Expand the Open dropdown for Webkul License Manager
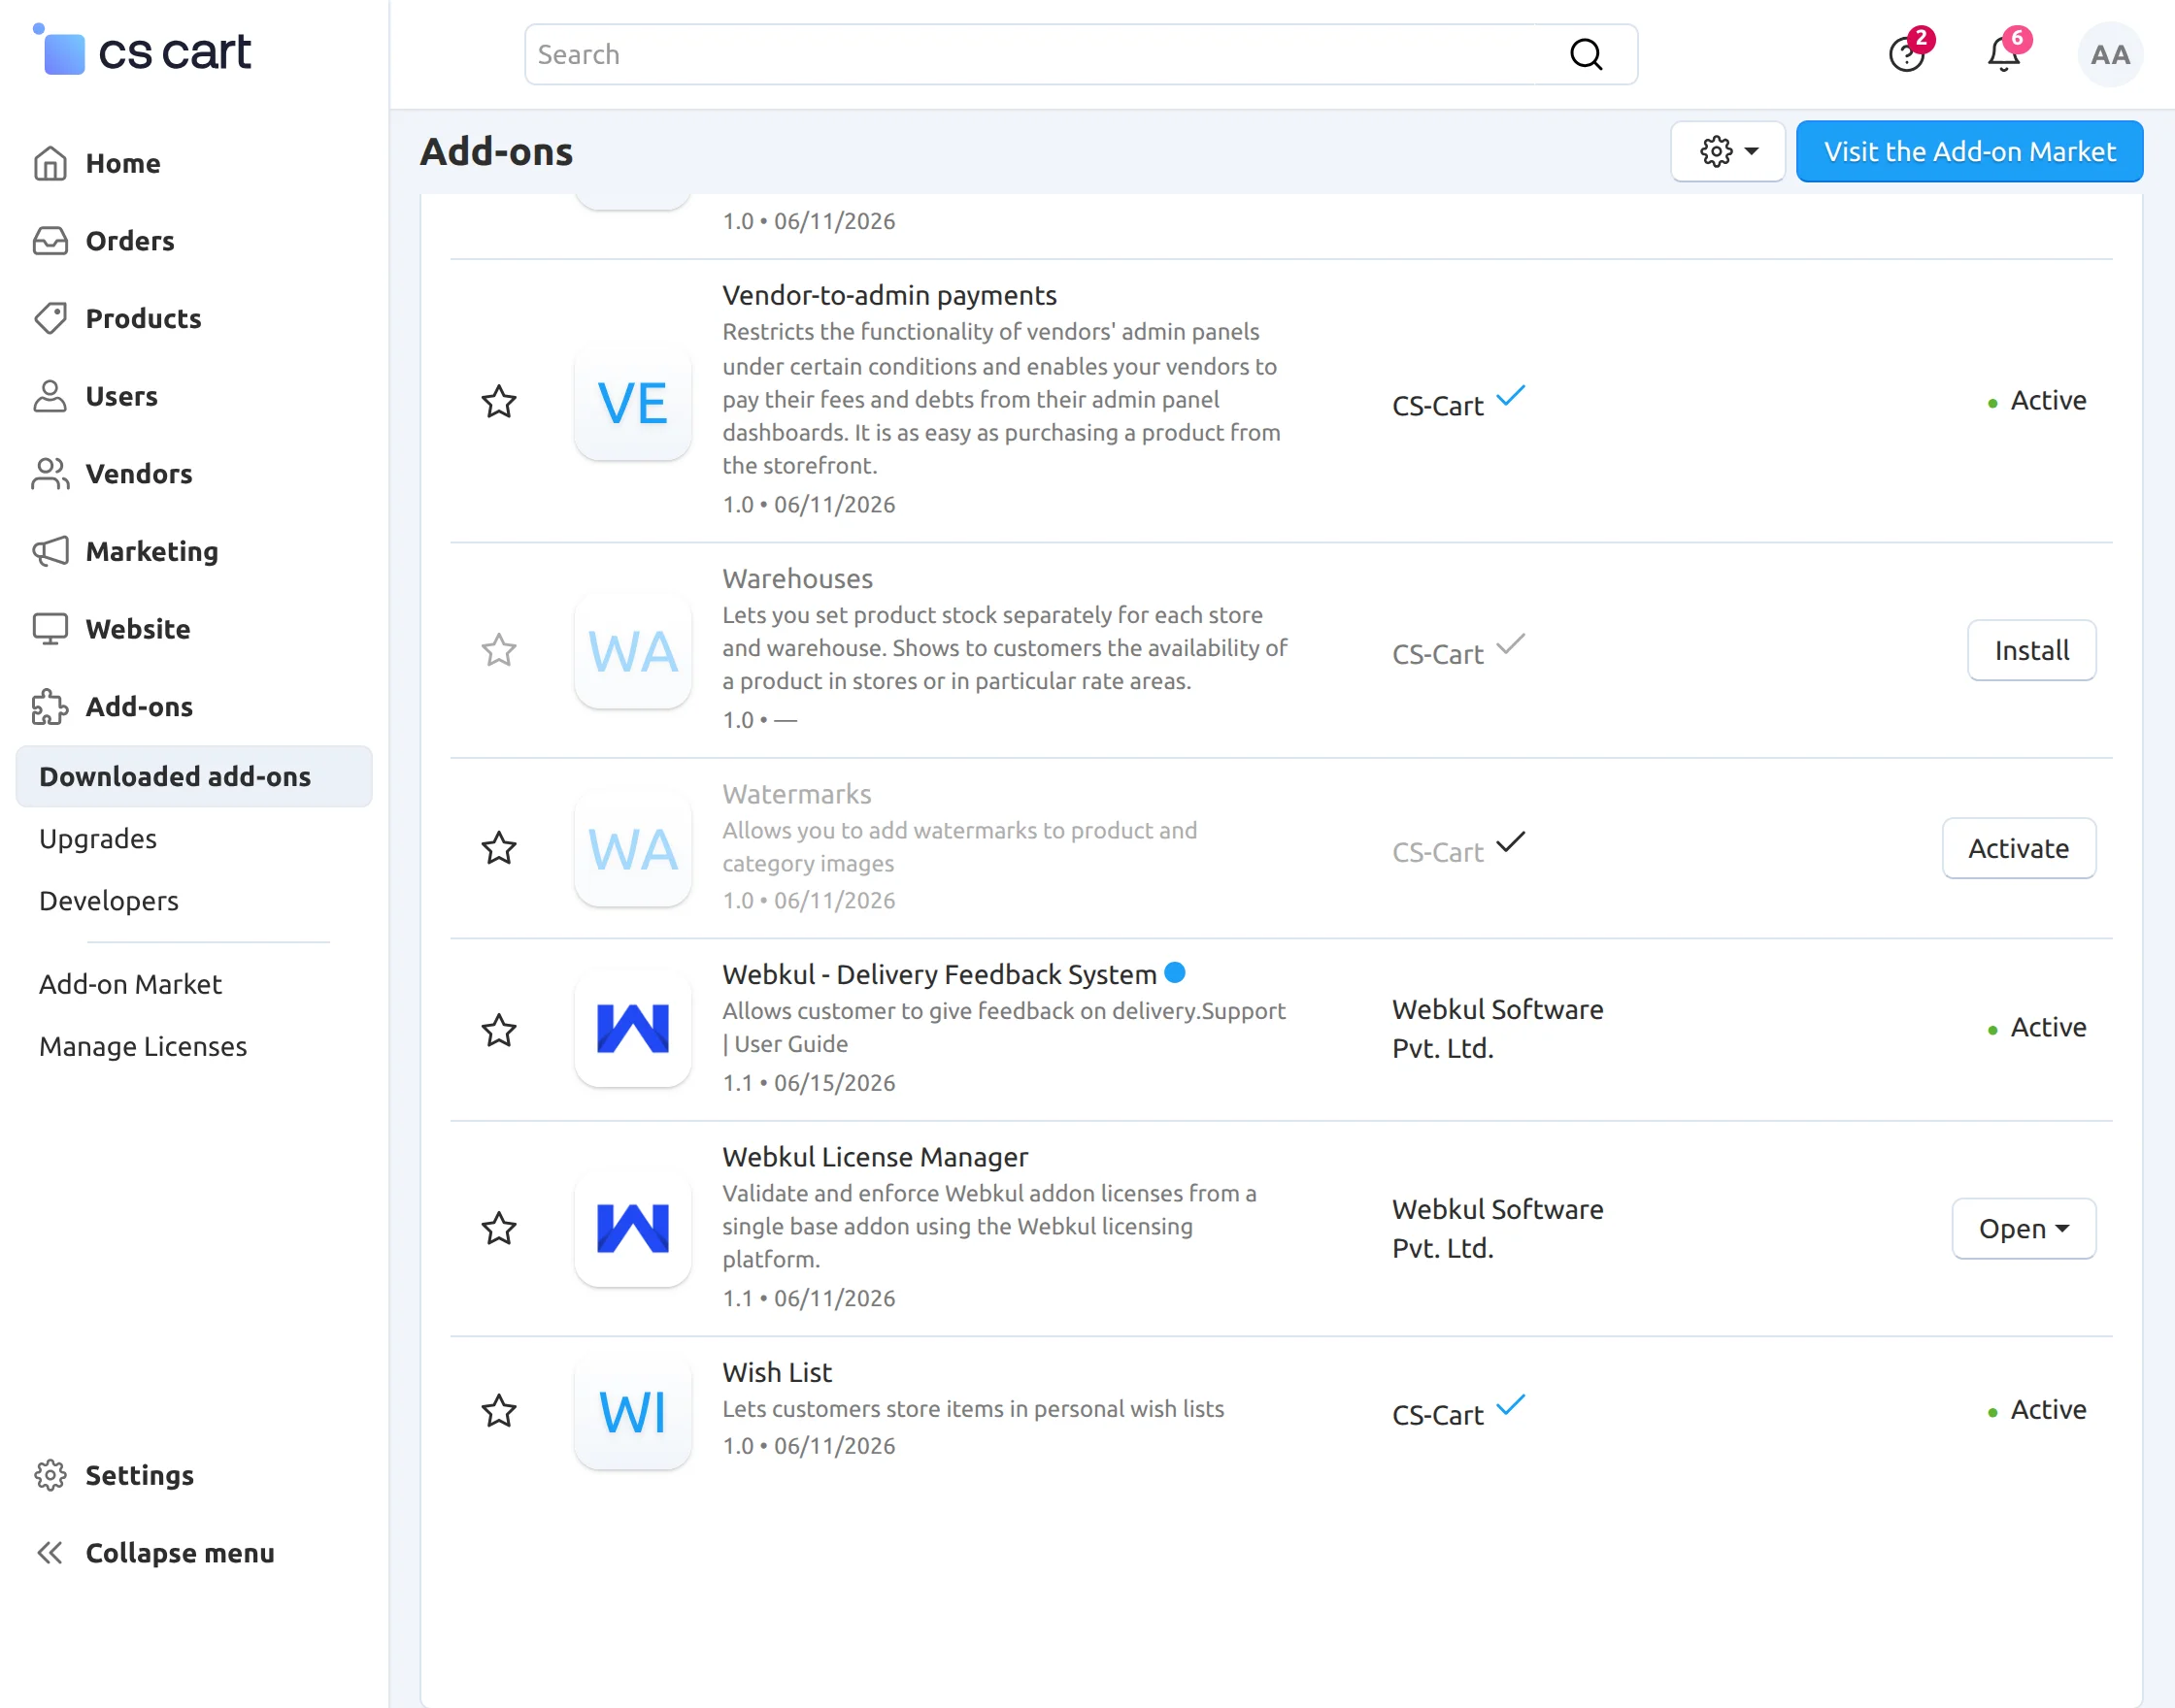Screen dimensions: 2175x1708 tap(2023, 1228)
